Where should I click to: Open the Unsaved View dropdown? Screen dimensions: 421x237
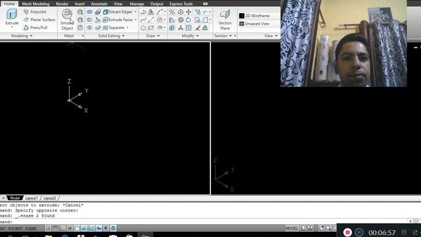pos(258,24)
